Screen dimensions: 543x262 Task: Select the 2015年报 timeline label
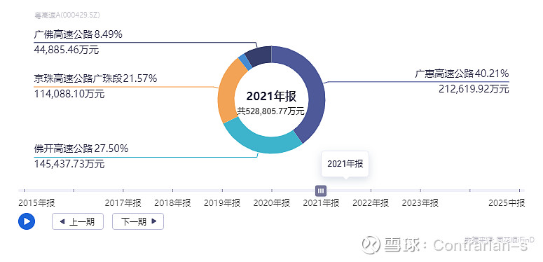tap(36, 203)
